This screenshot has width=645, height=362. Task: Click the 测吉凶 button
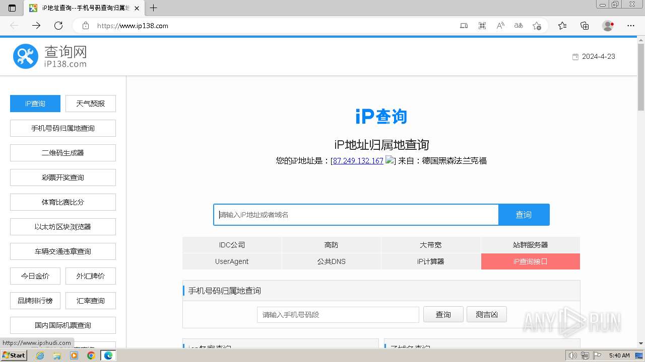[487, 314]
